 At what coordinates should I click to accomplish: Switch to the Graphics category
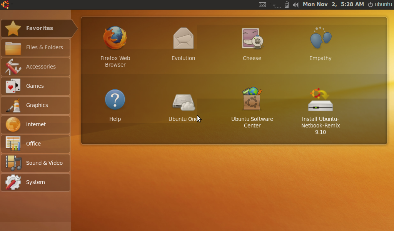35,105
